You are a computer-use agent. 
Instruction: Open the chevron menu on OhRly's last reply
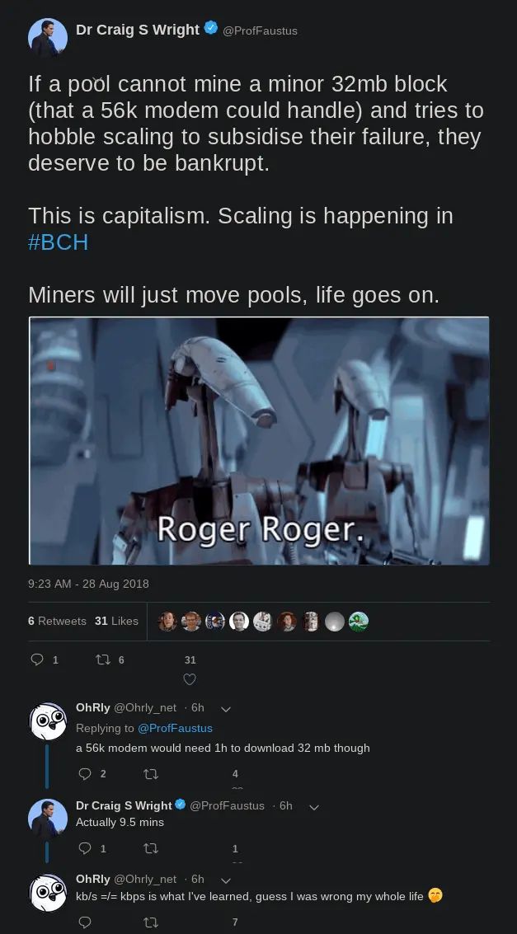(226, 880)
